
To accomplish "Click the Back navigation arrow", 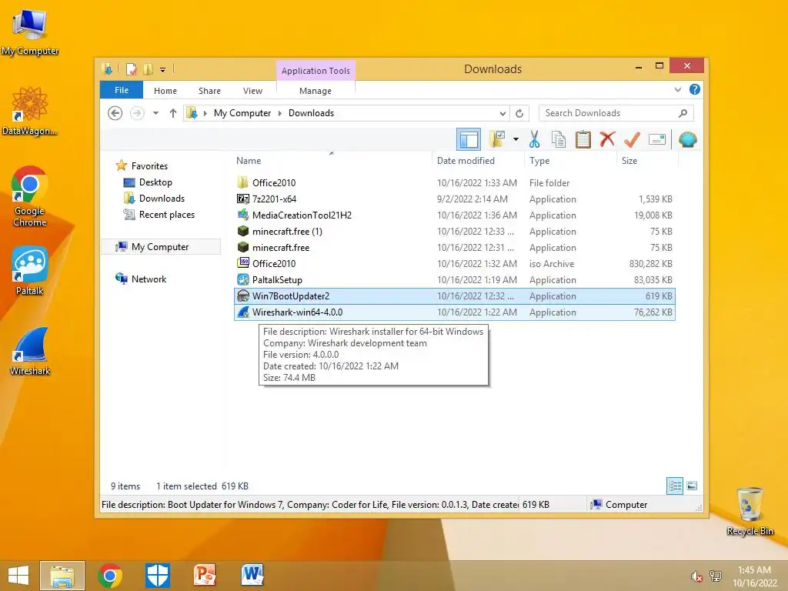I will (x=115, y=113).
